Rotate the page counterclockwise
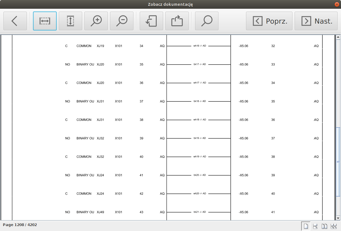Image resolution: width=341 pixels, height=231 pixels. [x=151, y=21]
